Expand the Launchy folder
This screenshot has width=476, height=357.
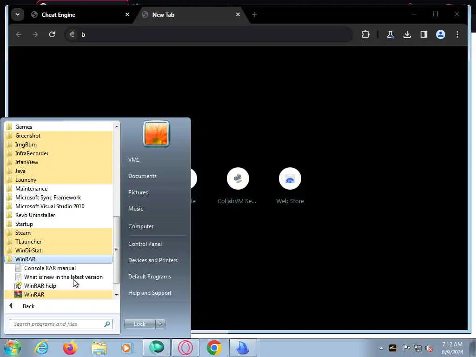click(x=58, y=179)
